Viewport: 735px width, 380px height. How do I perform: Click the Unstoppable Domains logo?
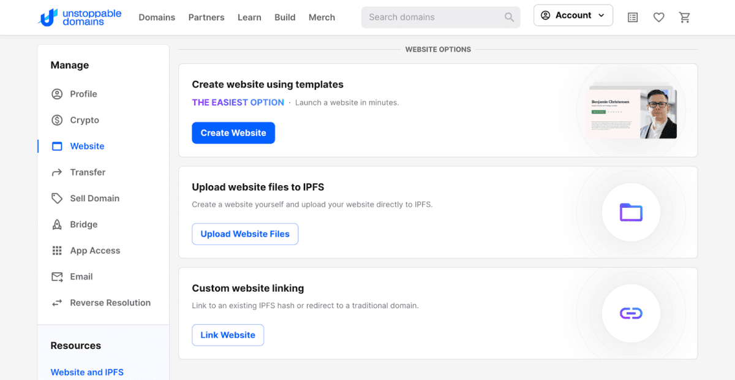pos(80,17)
